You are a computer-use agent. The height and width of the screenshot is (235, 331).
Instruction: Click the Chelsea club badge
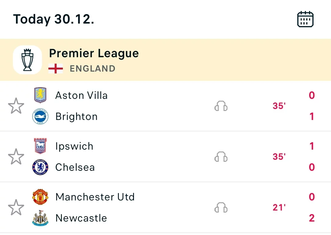tap(40, 167)
